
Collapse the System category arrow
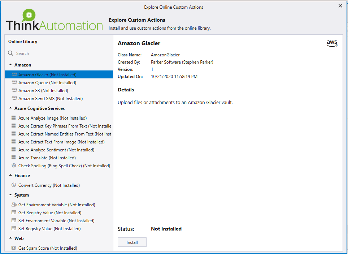(x=10, y=195)
